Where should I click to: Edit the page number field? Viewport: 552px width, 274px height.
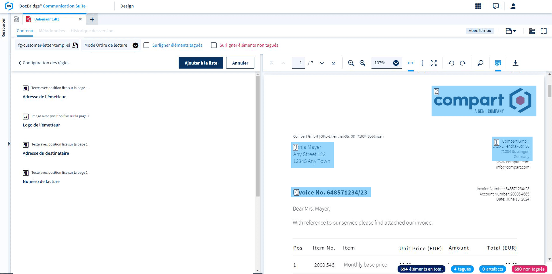[x=298, y=63]
